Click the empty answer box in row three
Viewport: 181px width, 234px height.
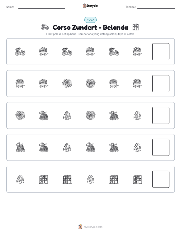tap(161, 115)
